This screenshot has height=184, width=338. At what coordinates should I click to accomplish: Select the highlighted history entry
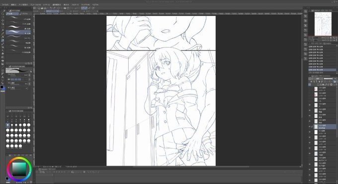coord(322,70)
